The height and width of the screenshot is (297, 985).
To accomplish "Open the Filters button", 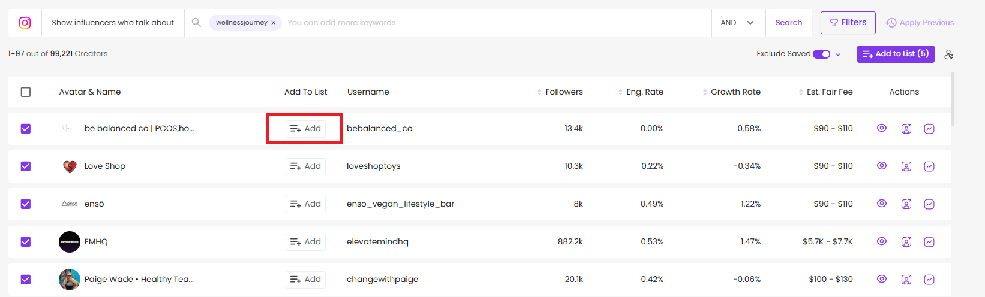I will click(x=848, y=23).
